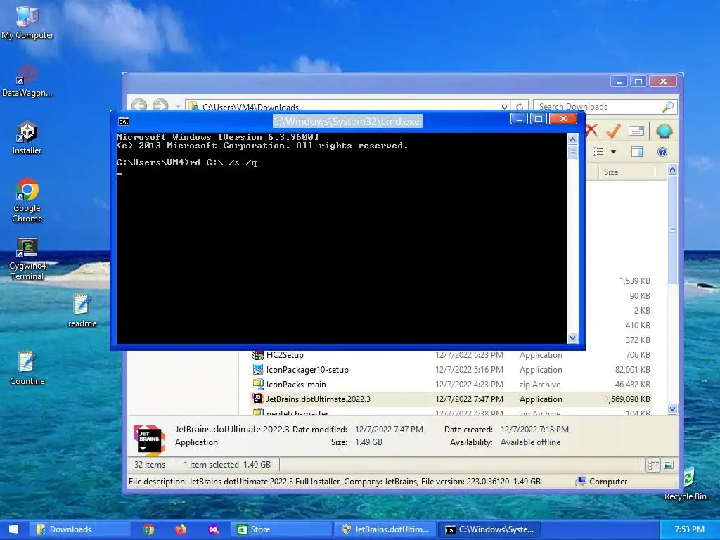Click Explorer file list scroll up arrow
Image resolution: width=720 pixels, height=540 pixels.
672,170
